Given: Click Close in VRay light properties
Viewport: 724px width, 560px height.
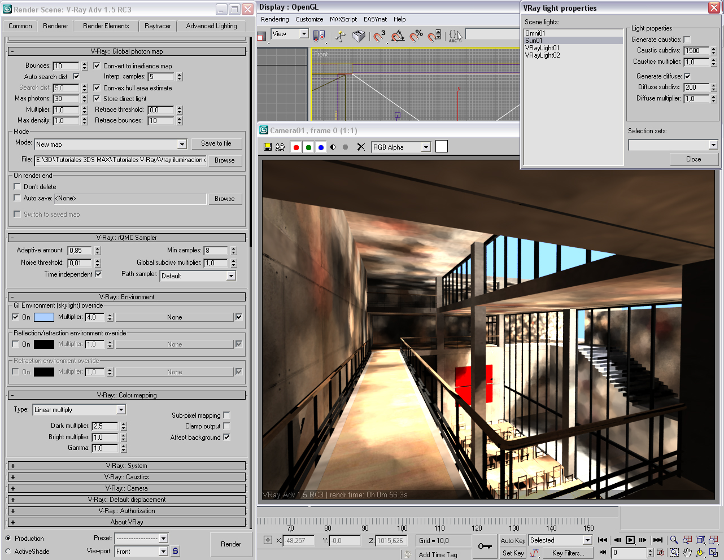Looking at the screenshot, I should (694, 159).
